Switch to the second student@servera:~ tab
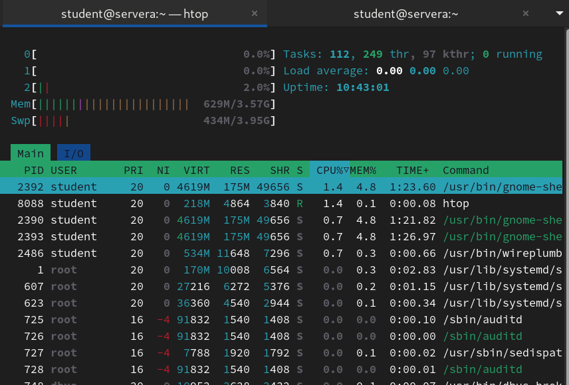The width and height of the screenshot is (569, 385). tap(405, 13)
